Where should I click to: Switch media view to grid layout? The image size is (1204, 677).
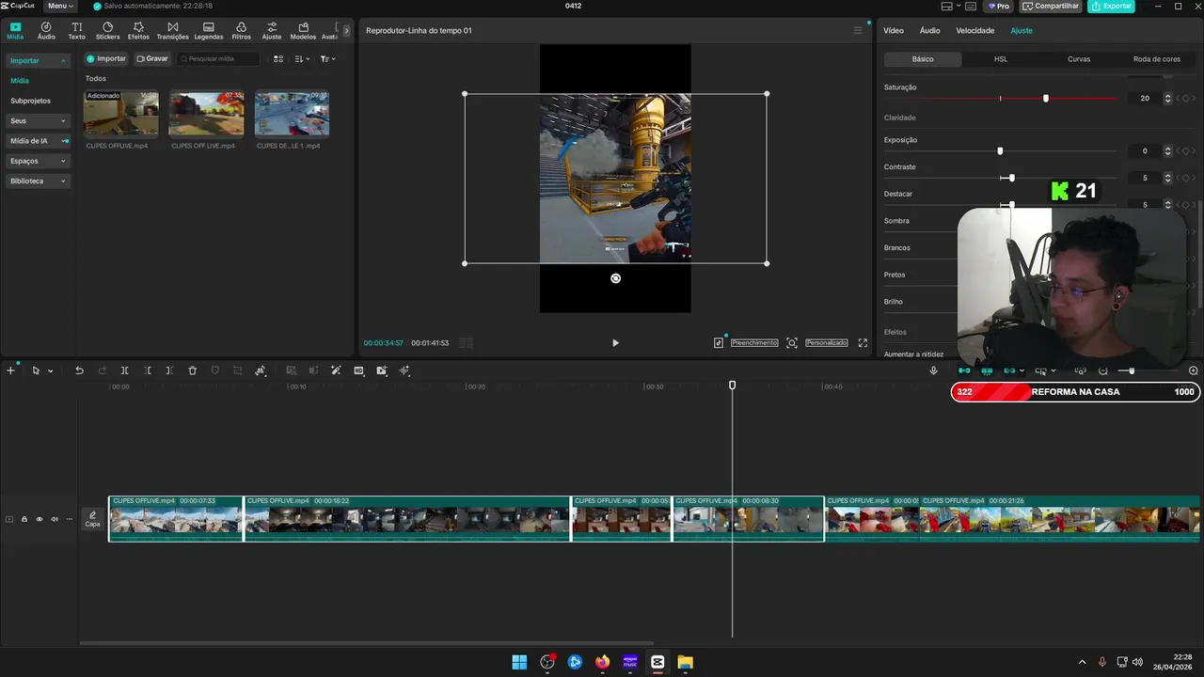[277, 58]
